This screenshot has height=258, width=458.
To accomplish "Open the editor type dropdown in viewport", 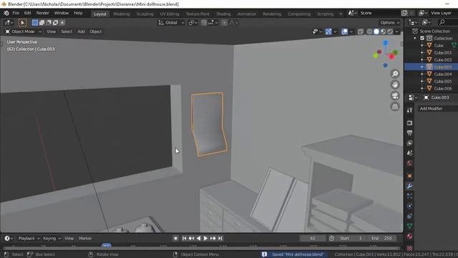I will click(9, 22).
